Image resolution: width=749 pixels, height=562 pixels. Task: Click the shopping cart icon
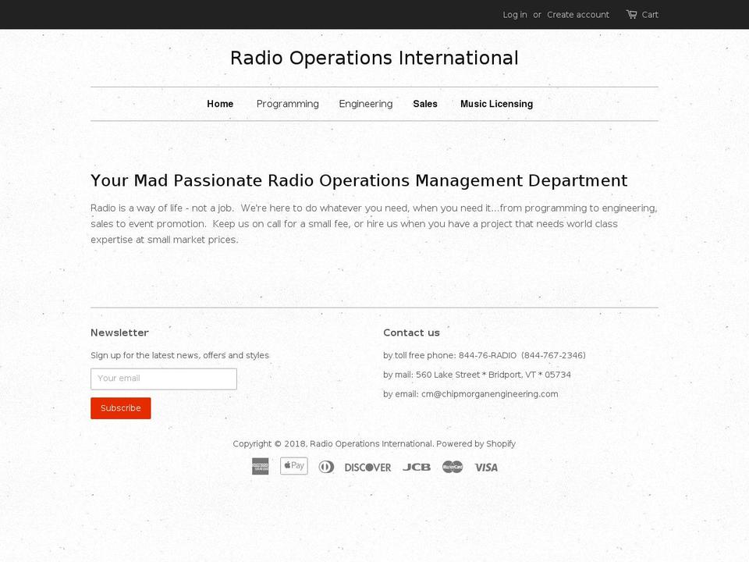(x=631, y=14)
